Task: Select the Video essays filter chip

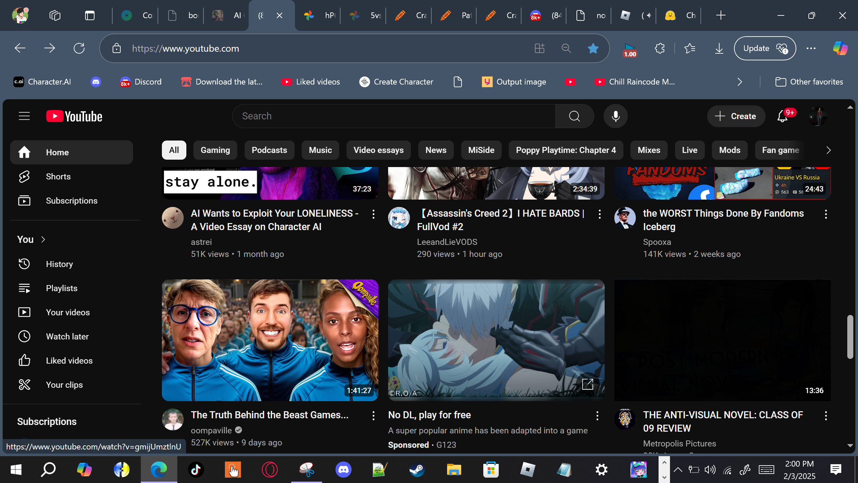Action: pyautogui.click(x=379, y=150)
